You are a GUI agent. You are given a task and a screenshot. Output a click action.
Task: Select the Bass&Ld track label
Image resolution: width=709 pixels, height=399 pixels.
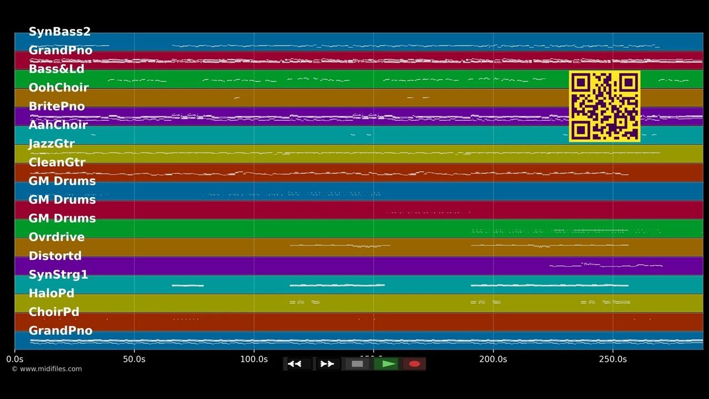(56, 69)
